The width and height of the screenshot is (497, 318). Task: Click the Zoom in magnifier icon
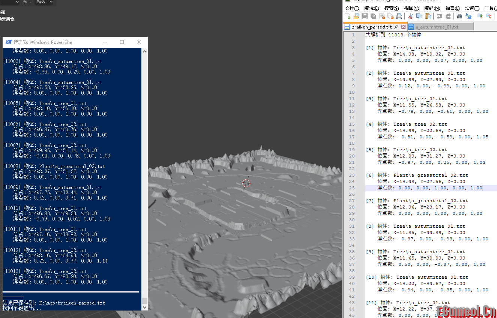click(480, 16)
